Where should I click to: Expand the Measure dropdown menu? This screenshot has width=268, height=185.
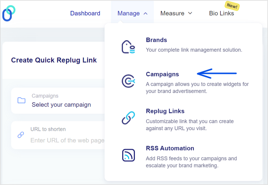pos(176,13)
